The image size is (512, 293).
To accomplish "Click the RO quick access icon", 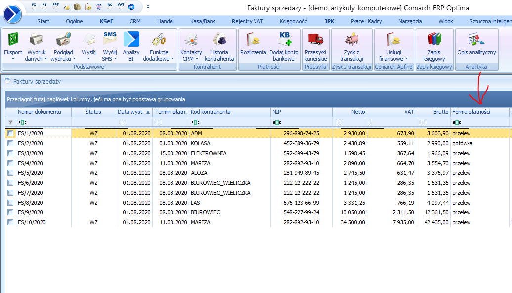I will (x=110, y=6).
